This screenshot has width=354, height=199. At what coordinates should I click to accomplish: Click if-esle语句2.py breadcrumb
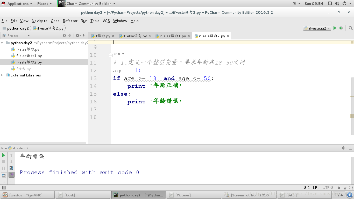pos(48,28)
